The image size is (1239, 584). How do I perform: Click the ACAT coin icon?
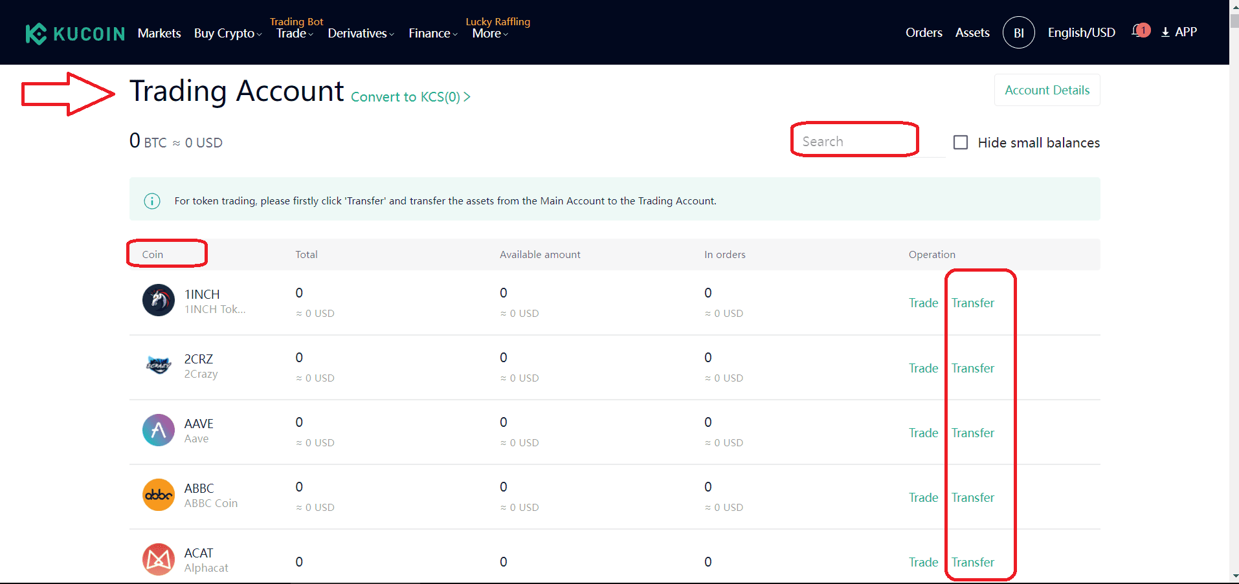pos(159,559)
